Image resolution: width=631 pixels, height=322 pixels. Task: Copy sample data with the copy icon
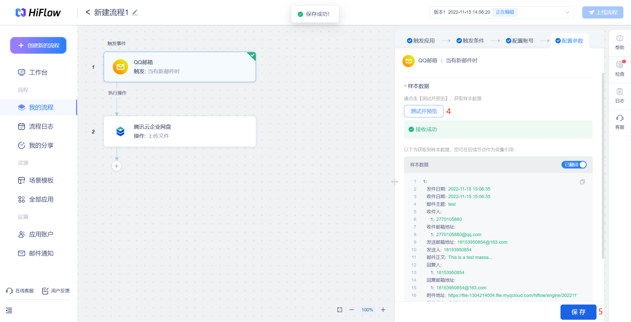582,182
